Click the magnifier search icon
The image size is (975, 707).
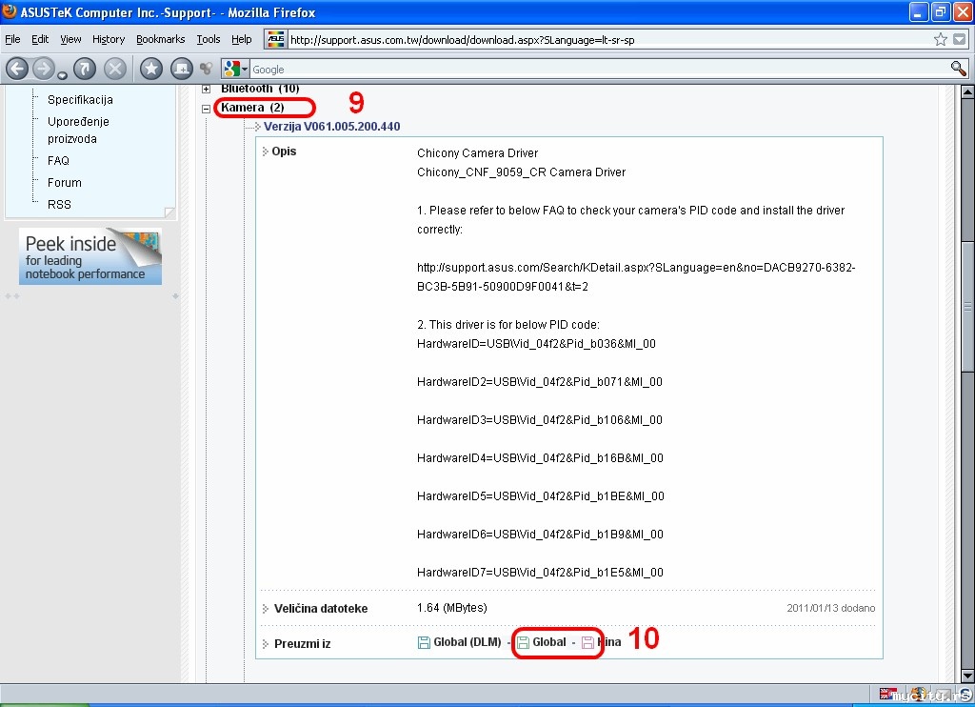tap(958, 69)
